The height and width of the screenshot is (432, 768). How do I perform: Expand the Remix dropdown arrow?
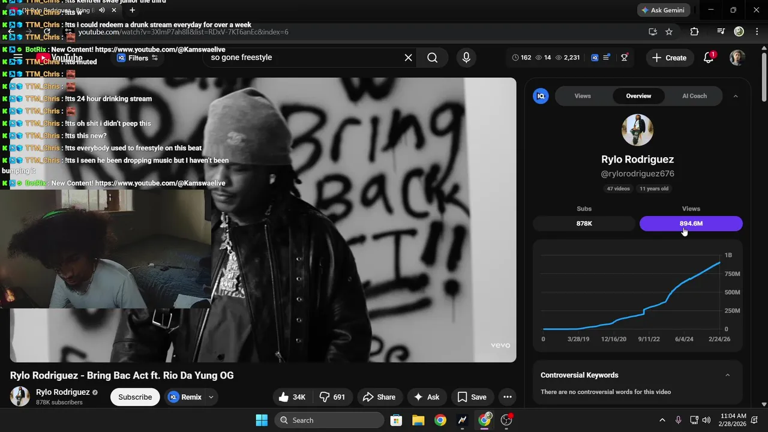point(211,397)
